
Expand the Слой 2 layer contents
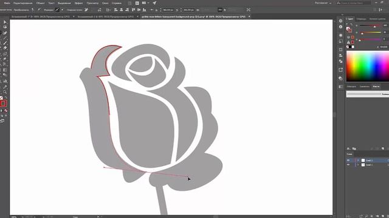coord(358,160)
